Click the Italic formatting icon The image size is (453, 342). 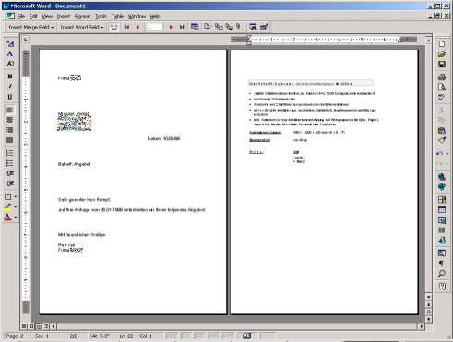tap(10, 87)
